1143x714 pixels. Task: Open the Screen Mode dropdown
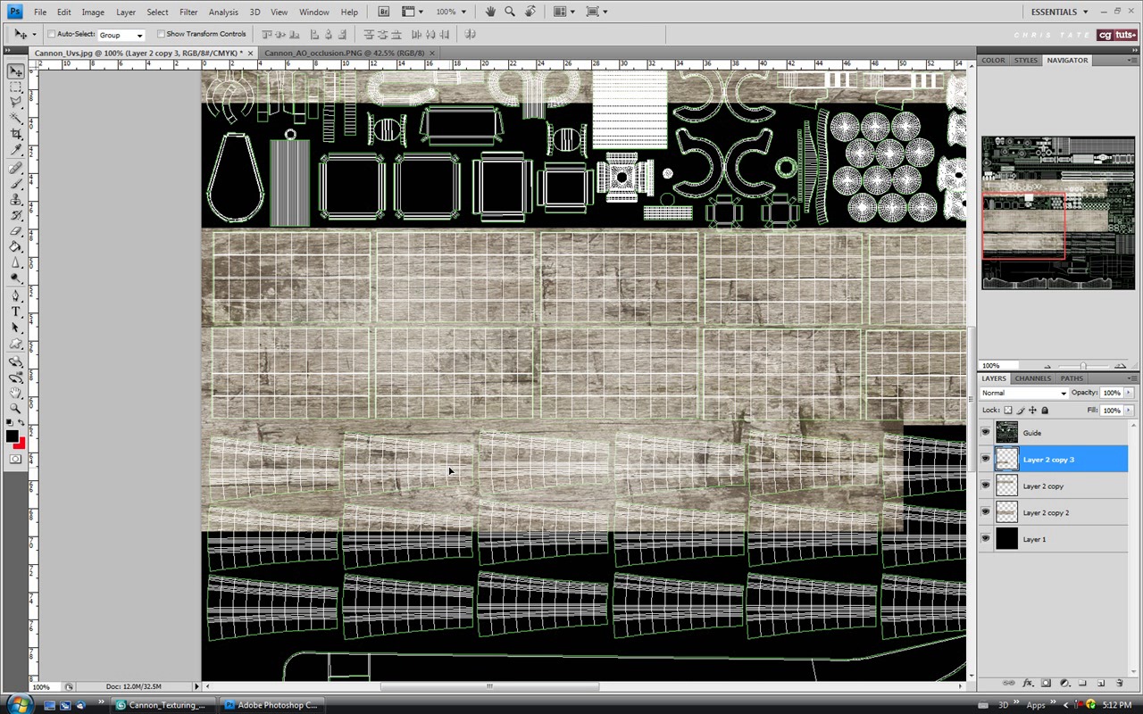click(596, 12)
